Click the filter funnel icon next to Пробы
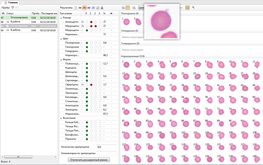The image size is (263, 165). pos(12,8)
